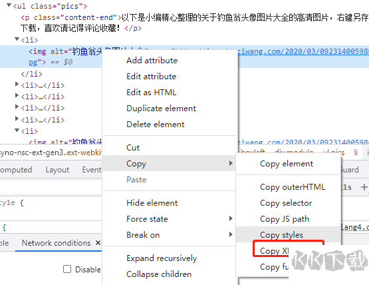The width and height of the screenshot is (369, 285).
Task: Select ul.pics in the breadcrumb bar
Action: coord(334,152)
